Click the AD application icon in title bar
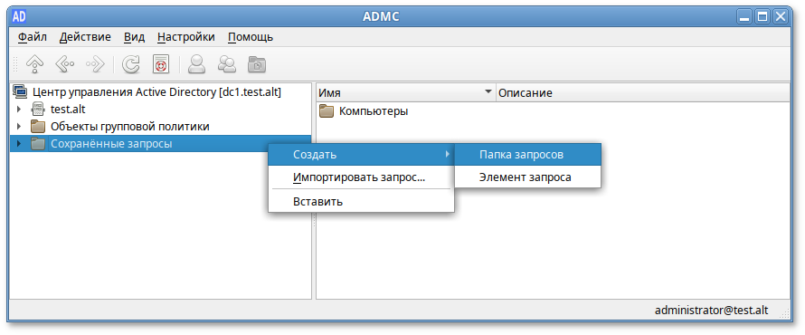Screen dimensions: 805x335 click(20, 16)
